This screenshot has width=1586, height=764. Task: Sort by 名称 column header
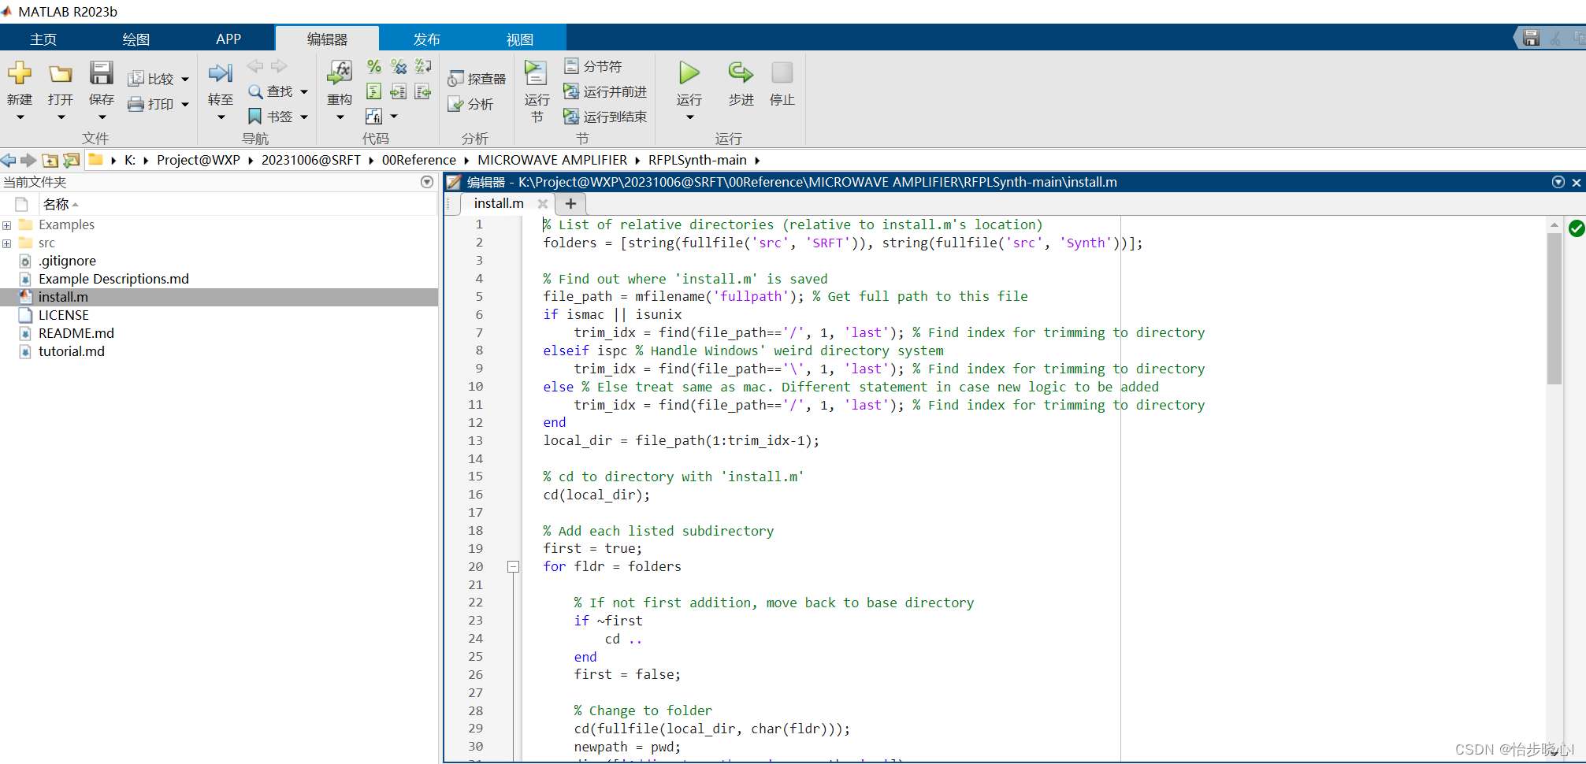[61, 204]
